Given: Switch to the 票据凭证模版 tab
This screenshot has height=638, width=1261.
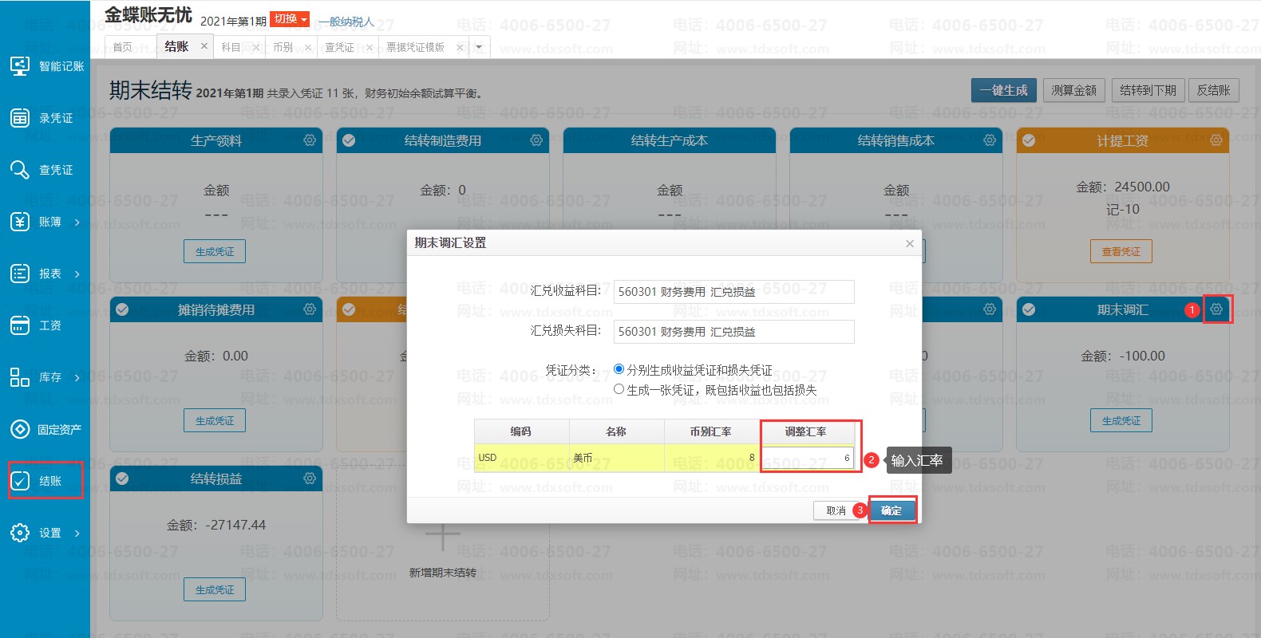Looking at the screenshot, I should 415,47.
